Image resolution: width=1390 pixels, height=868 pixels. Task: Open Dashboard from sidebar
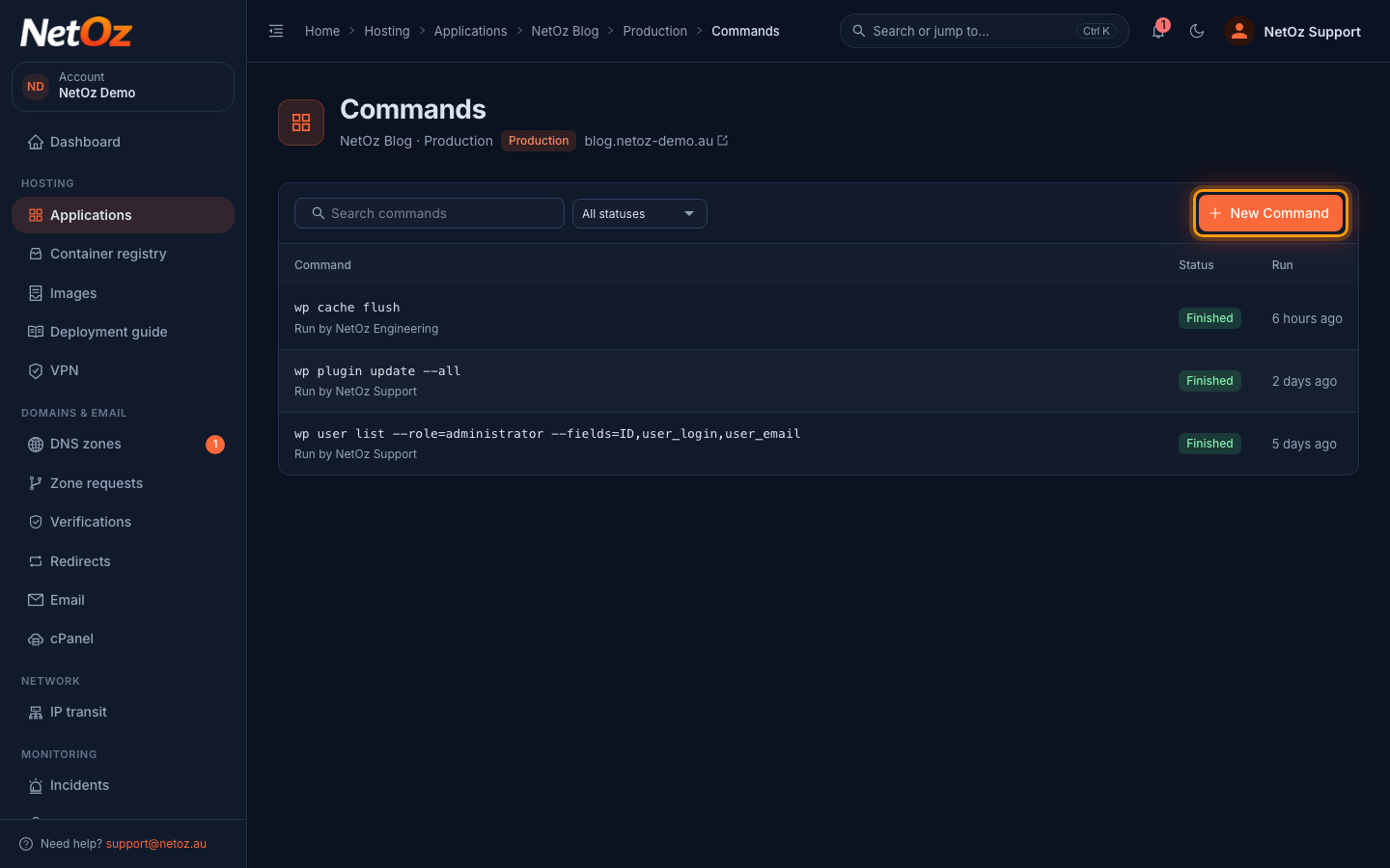123,142
